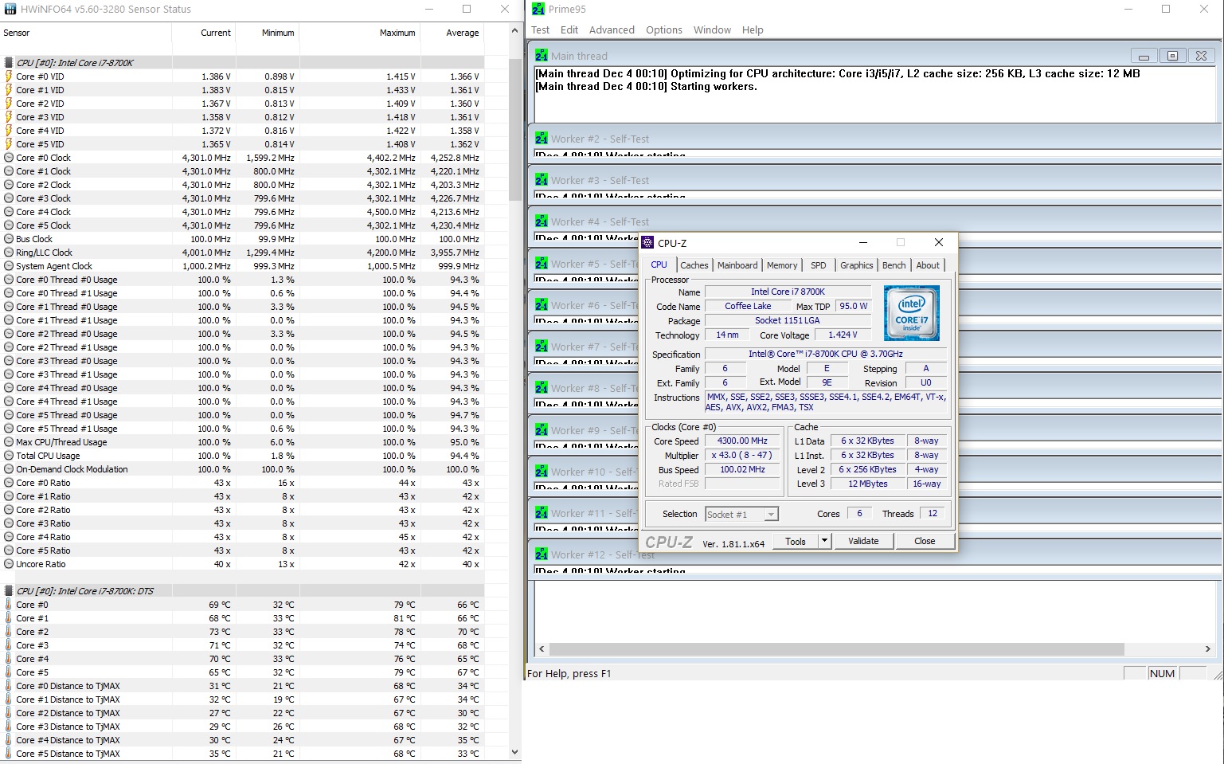Click the Prime95 title bar app icon
1224x764 pixels.
538,10
